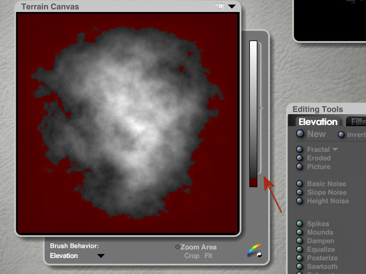Click the Height Noise blue button
This screenshot has width=366, height=274.
300,200
